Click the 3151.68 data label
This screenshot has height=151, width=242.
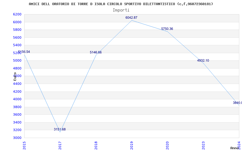(60, 130)
